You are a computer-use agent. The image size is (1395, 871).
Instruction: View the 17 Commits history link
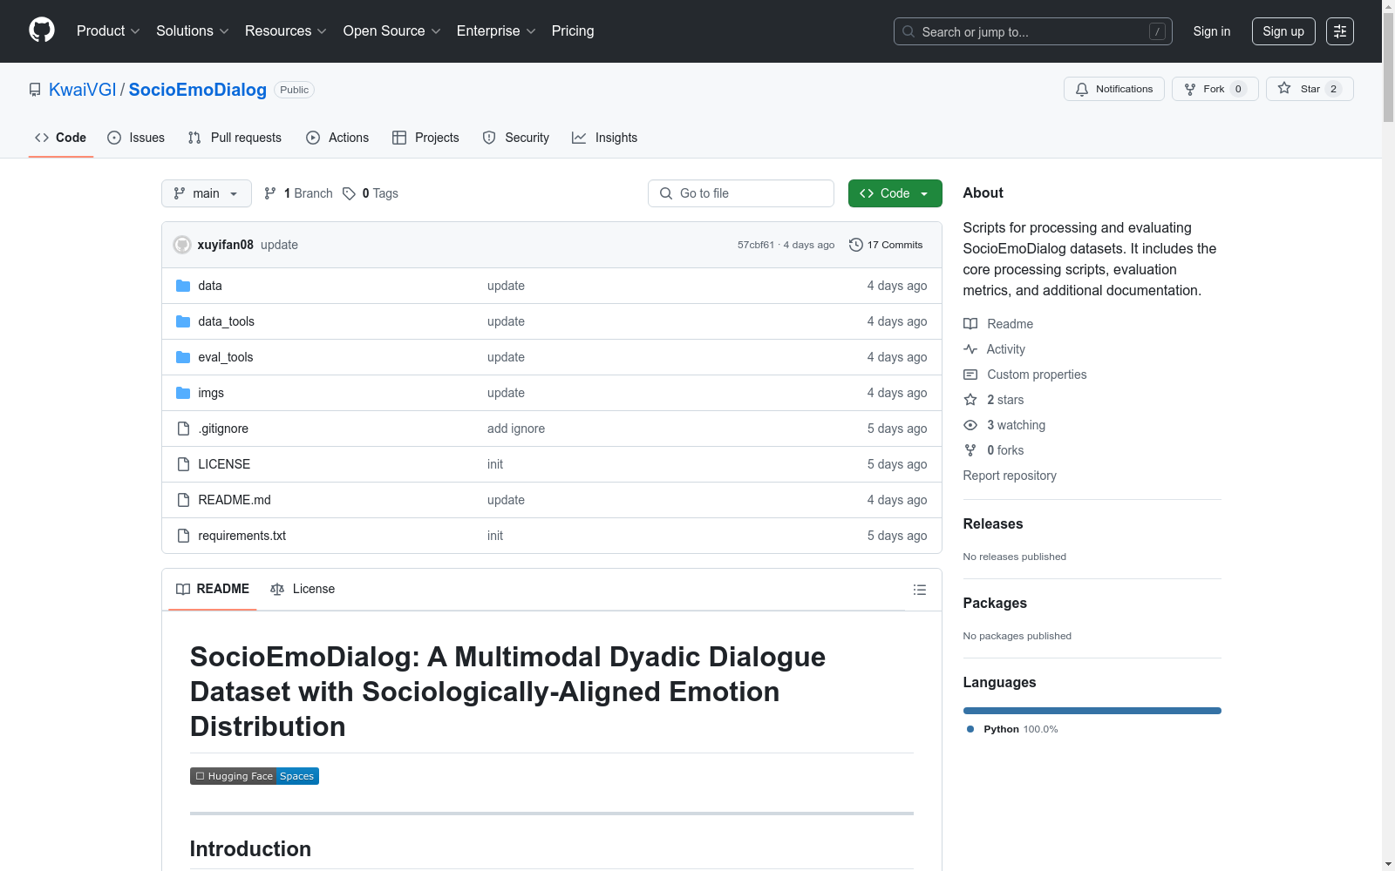point(886,245)
